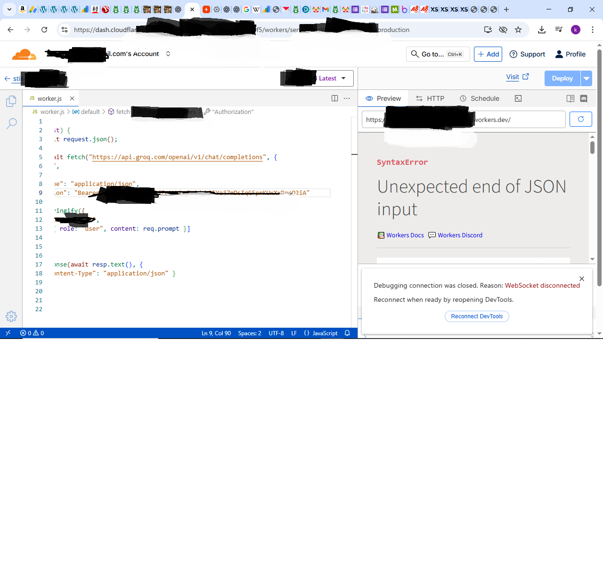
Task: Expand the account switcher chevron
Action: [x=168, y=54]
